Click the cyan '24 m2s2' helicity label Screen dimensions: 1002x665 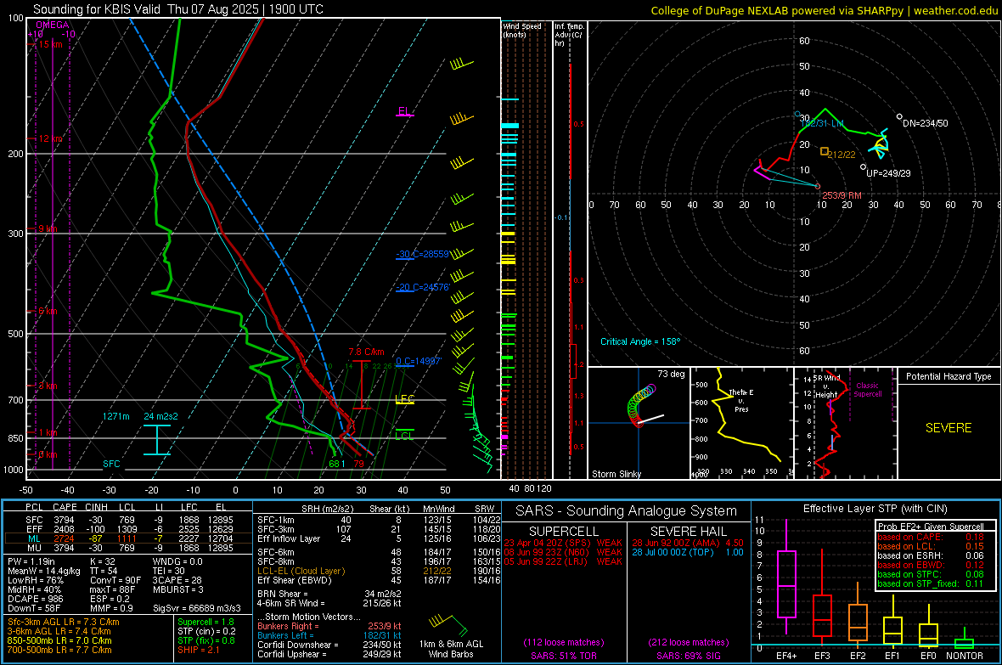coord(161,416)
